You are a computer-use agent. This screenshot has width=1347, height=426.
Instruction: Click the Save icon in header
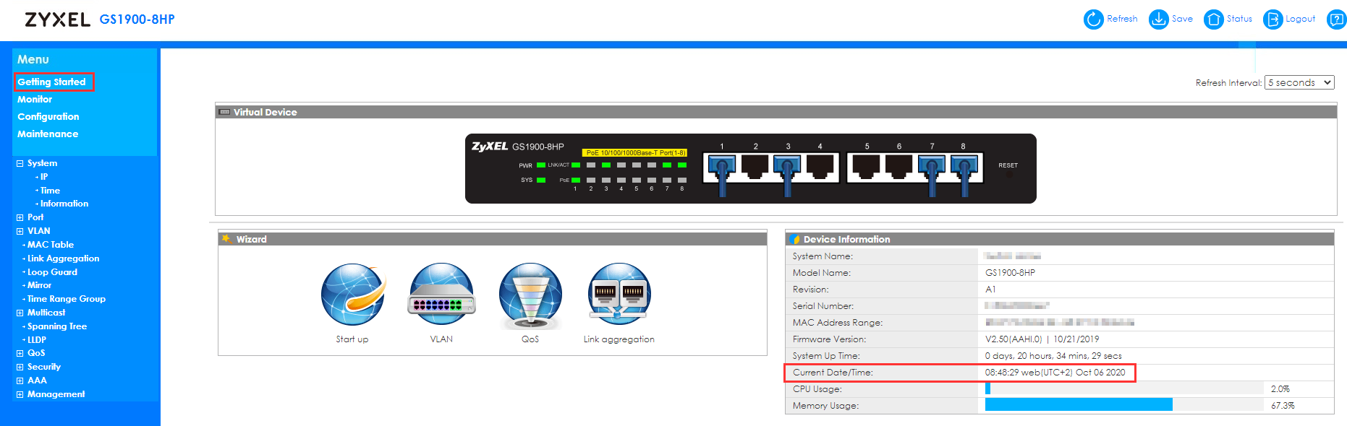tap(1158, 19)
